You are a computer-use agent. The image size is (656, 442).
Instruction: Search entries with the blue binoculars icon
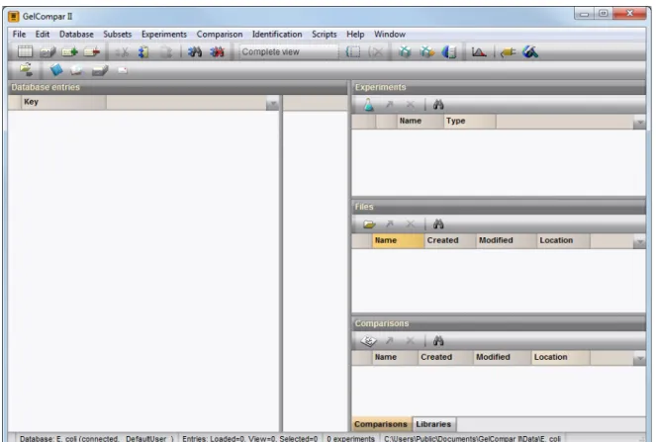(x=195, y=51)
